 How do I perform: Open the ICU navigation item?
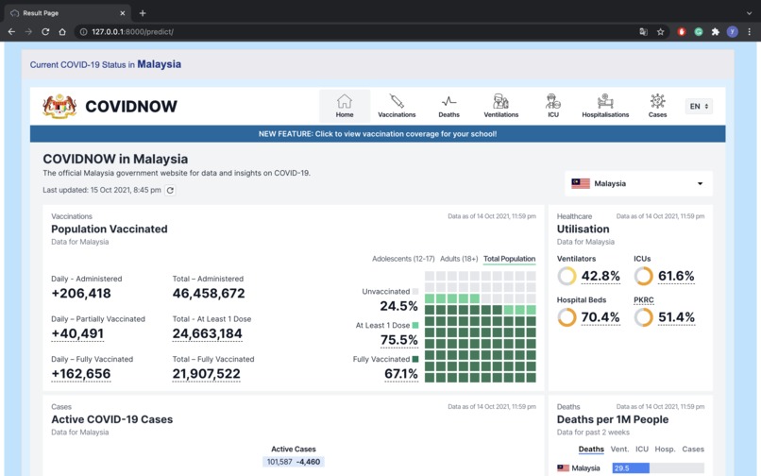(553, 106)
